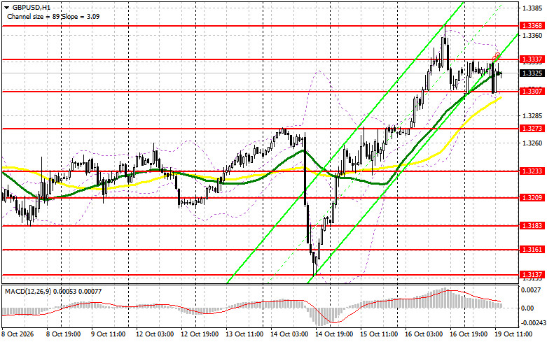Click the 14 Oct 03:00 time label

click(x=289, y=334)
